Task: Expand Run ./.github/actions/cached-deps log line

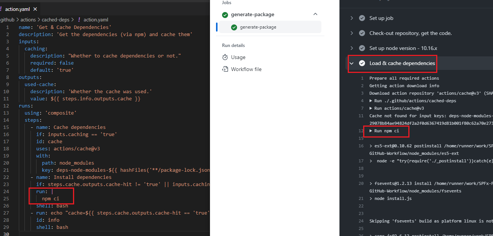Action: pos(371,101)
